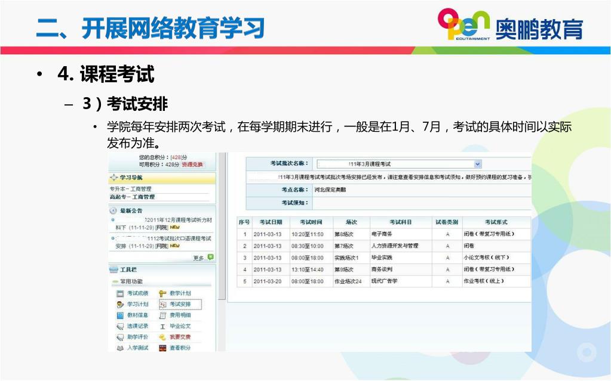This screenshot has height=381, width=611.
Task: Click the 我要交费 coins icon
Action: pos(162,337)
